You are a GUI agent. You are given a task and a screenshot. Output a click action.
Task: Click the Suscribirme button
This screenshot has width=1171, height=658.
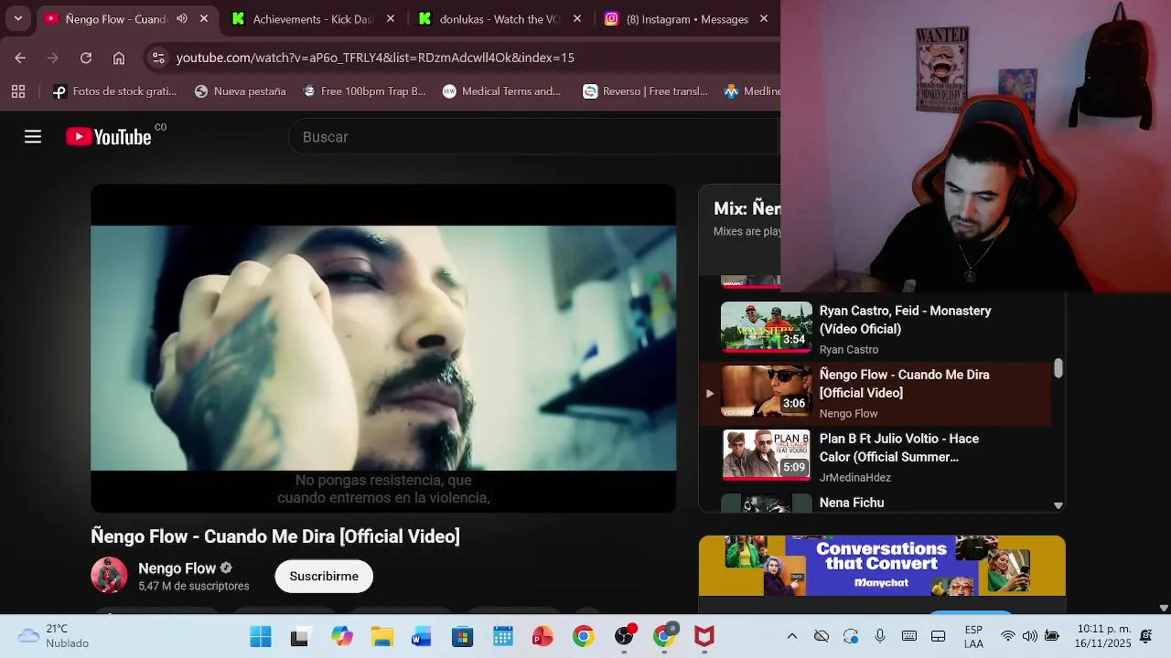pyautogui.click(x=324, y=577)
